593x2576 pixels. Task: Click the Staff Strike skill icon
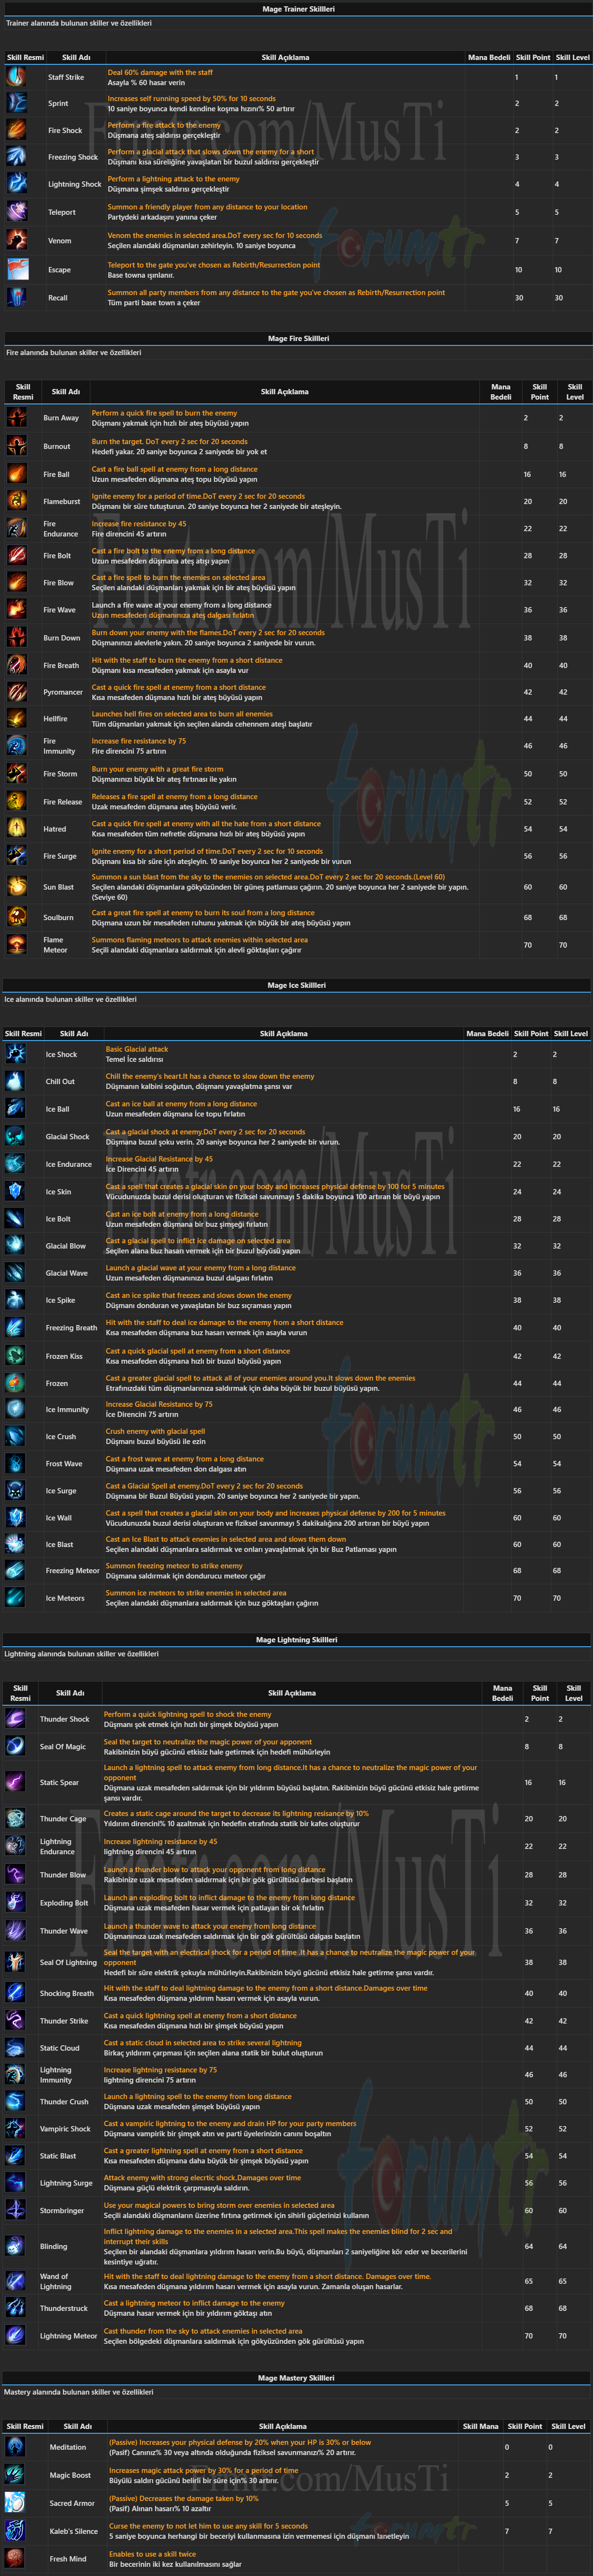[17, 77]
